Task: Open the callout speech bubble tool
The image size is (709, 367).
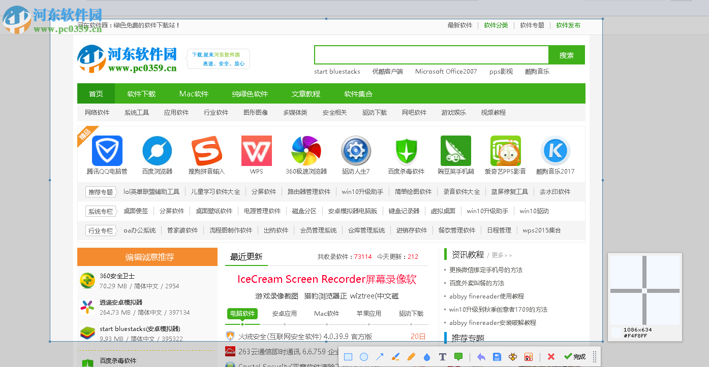Action: [x=458, y=357]
